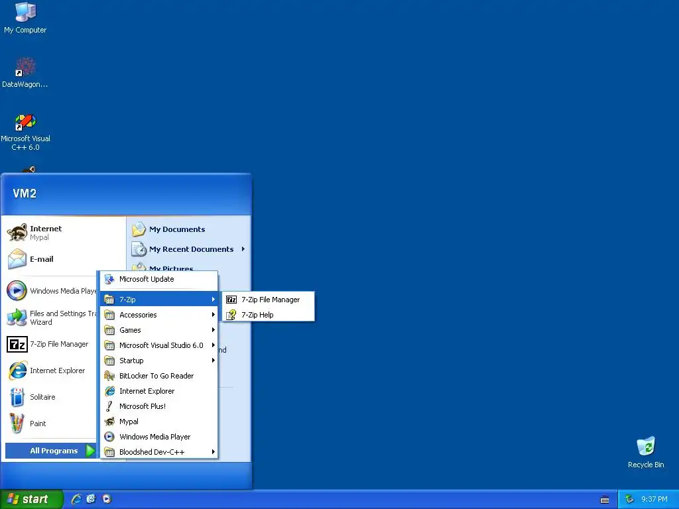Click the All Programs button
679x509 pixels.
pyautogui.click(x=50, y=451)
